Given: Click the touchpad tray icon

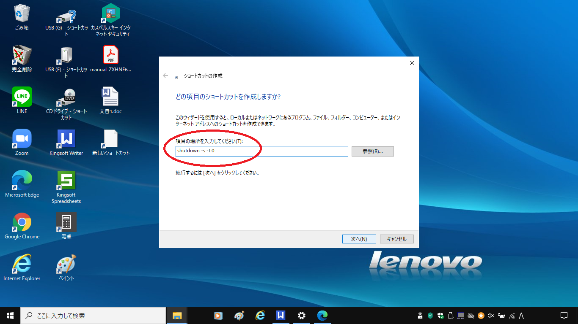Looking at the screenshot, I should point(461,316).
